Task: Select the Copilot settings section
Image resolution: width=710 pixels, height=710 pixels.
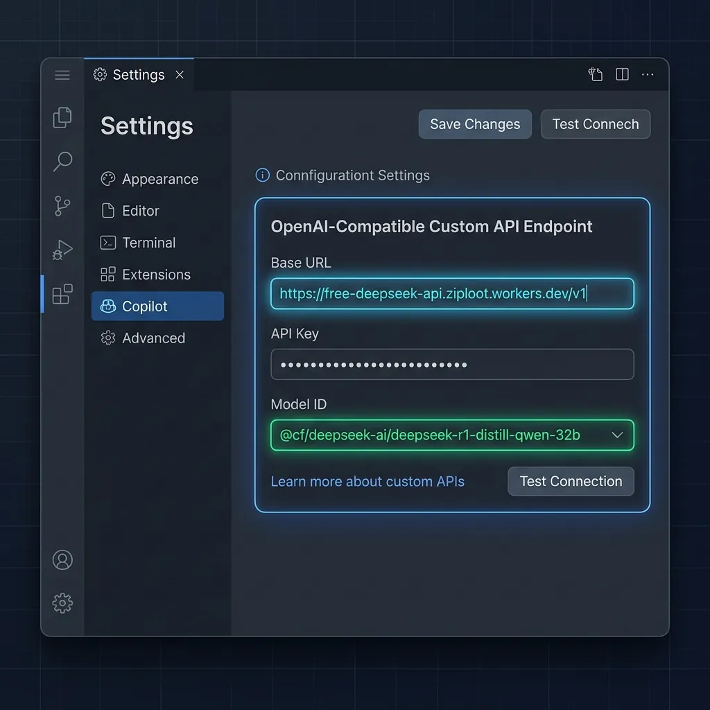Action: [157, 306]
